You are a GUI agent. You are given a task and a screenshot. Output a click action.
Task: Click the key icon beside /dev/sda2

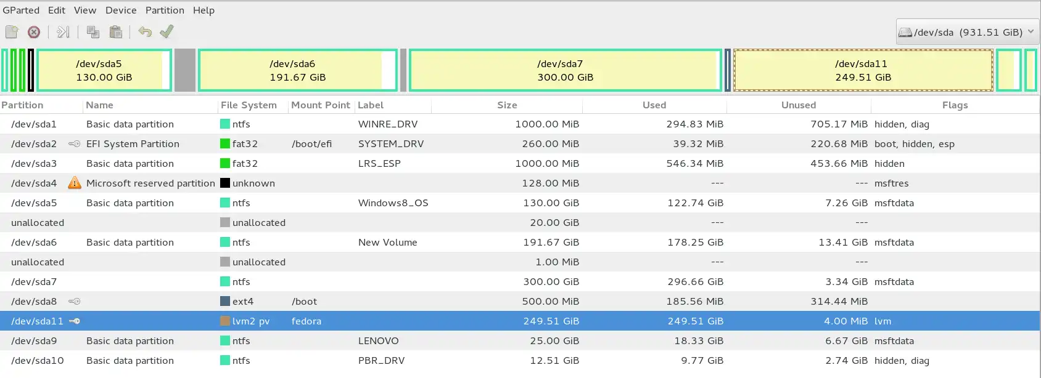(75, 144)
